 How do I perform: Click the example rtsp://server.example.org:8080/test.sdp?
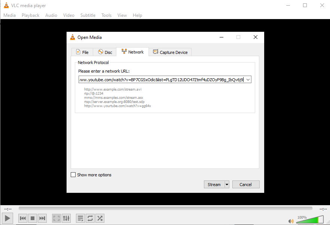(x=114, y=101)
